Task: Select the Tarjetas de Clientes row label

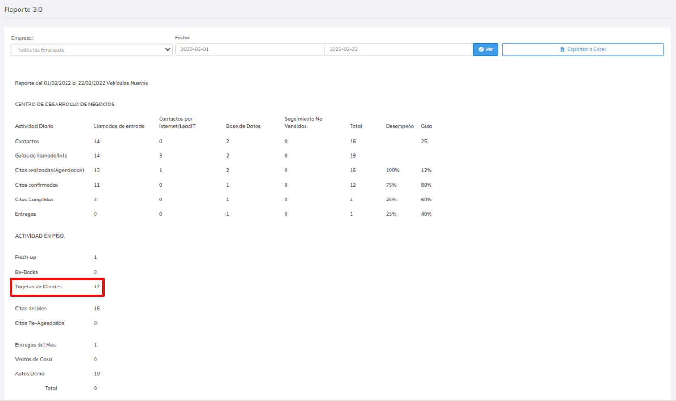Action: coord(38,286)
